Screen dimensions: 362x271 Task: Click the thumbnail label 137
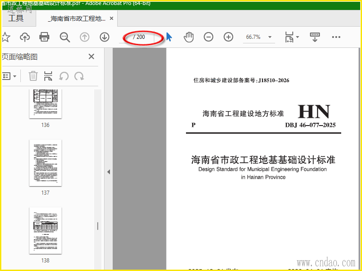pyautogui.click(x=45, y=193)
